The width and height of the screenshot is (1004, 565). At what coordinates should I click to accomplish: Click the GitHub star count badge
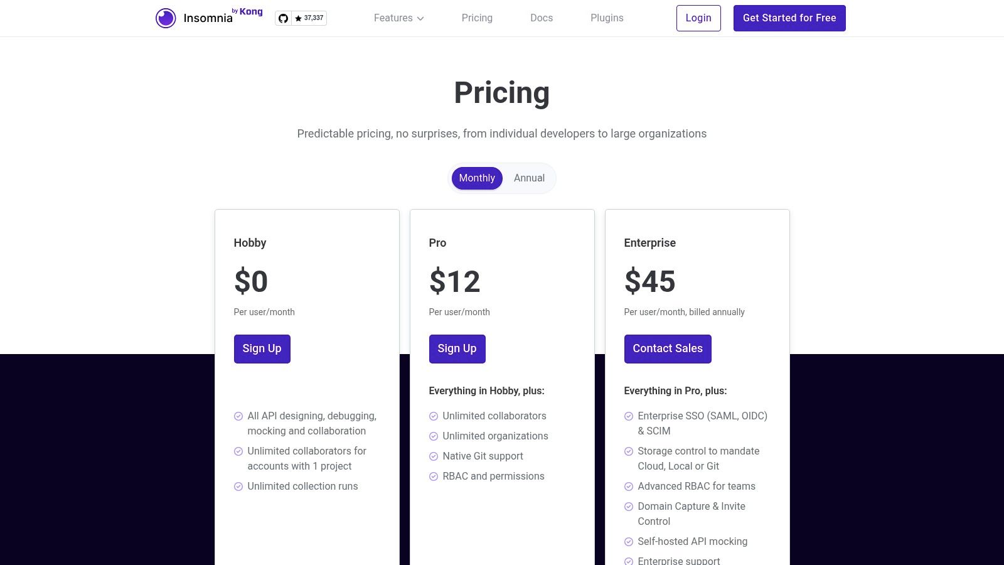309,18
